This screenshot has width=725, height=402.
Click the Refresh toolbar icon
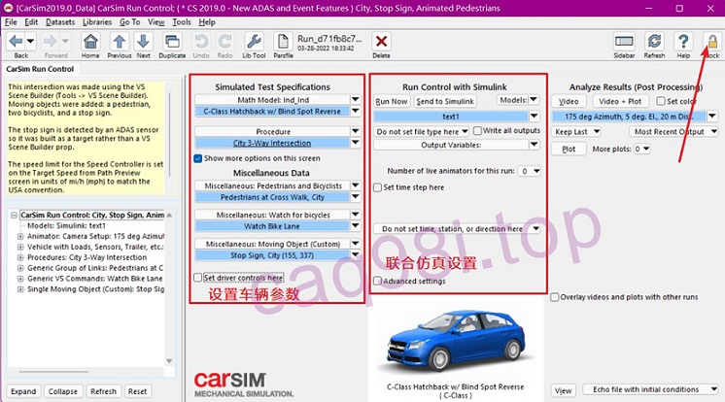pyautogui.click(x=654, y=42)
